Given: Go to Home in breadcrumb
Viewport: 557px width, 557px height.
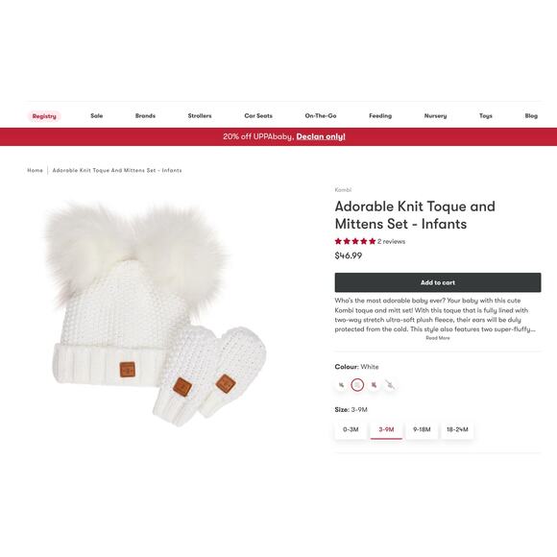Looking at the screenshot, I should (x=35, y=171).
